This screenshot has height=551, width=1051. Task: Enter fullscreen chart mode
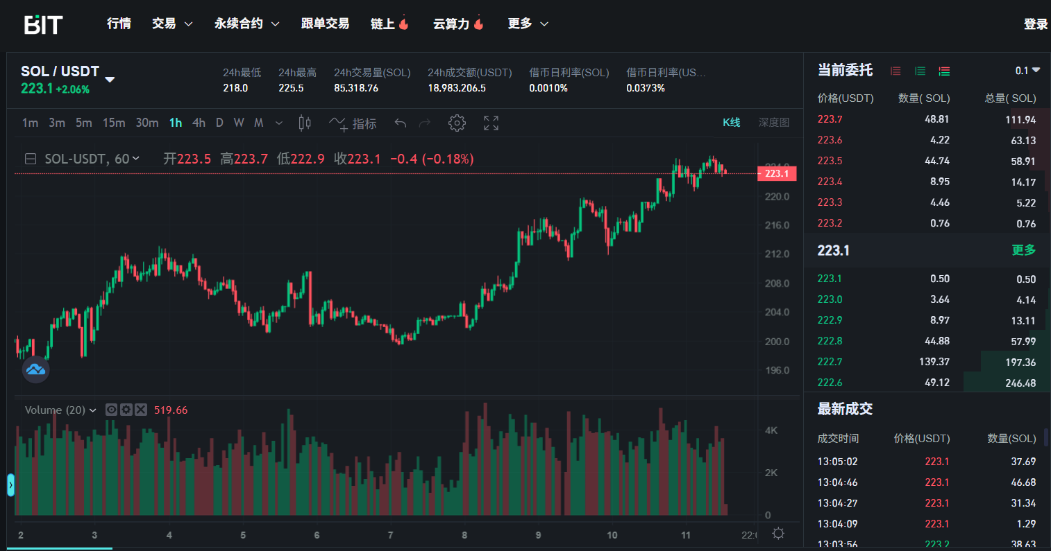pos(491,123)
